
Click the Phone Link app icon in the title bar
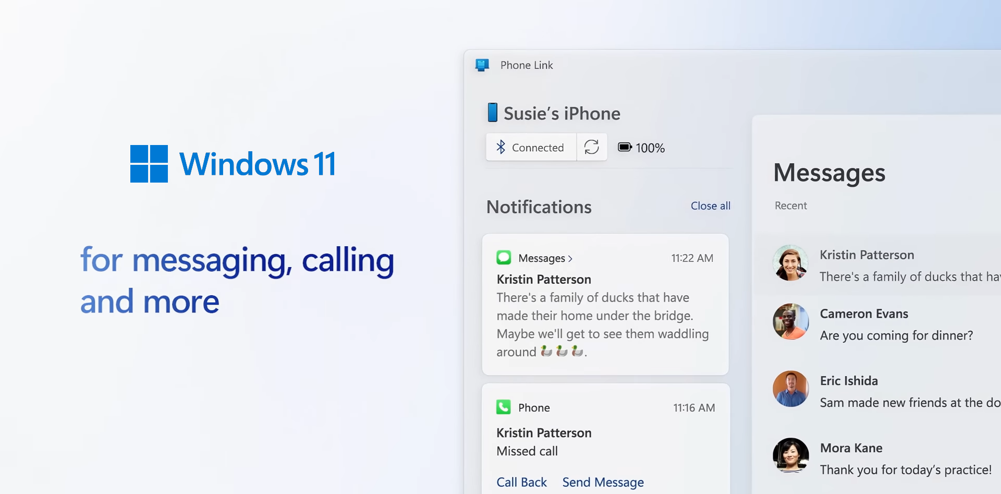(x=482, y=65)
